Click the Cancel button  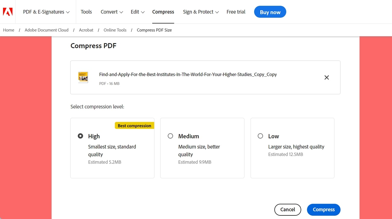(x=287, y=209)
